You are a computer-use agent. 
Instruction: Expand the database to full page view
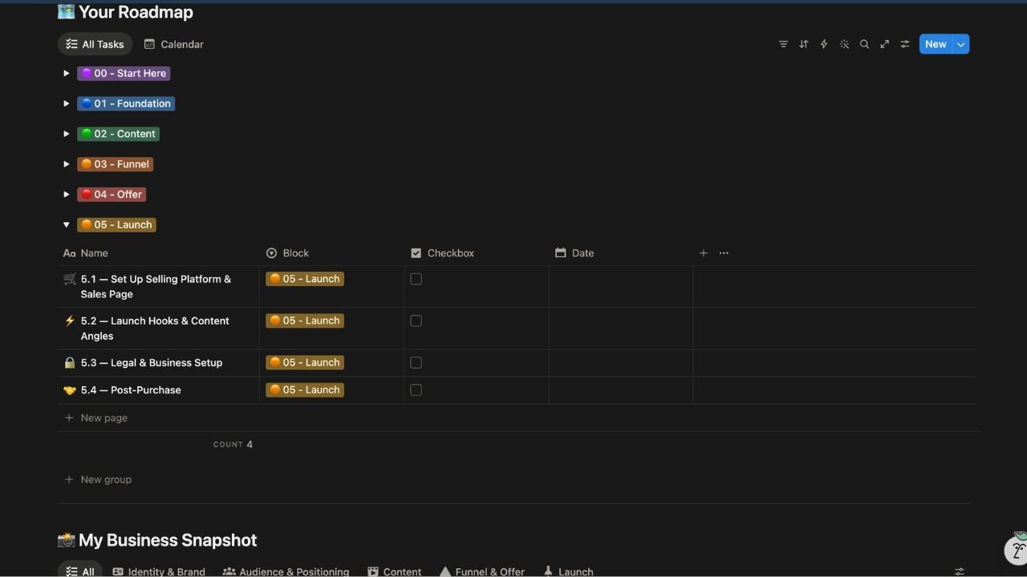(884, 44)
